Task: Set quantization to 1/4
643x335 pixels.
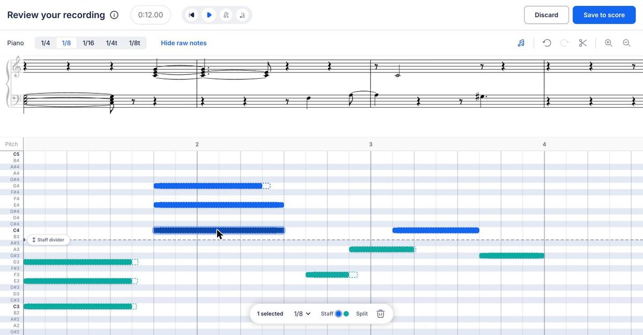Action: [46, 43]
